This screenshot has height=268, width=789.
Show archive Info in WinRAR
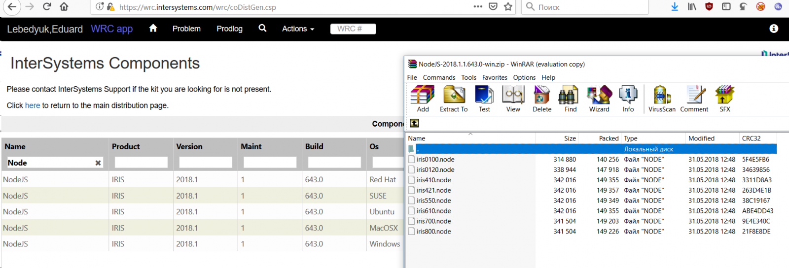click(x=628, y=99)
